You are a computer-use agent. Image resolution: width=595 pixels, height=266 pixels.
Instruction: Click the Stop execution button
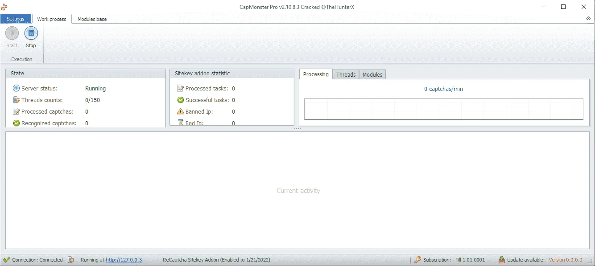click(x=31, y=37)
